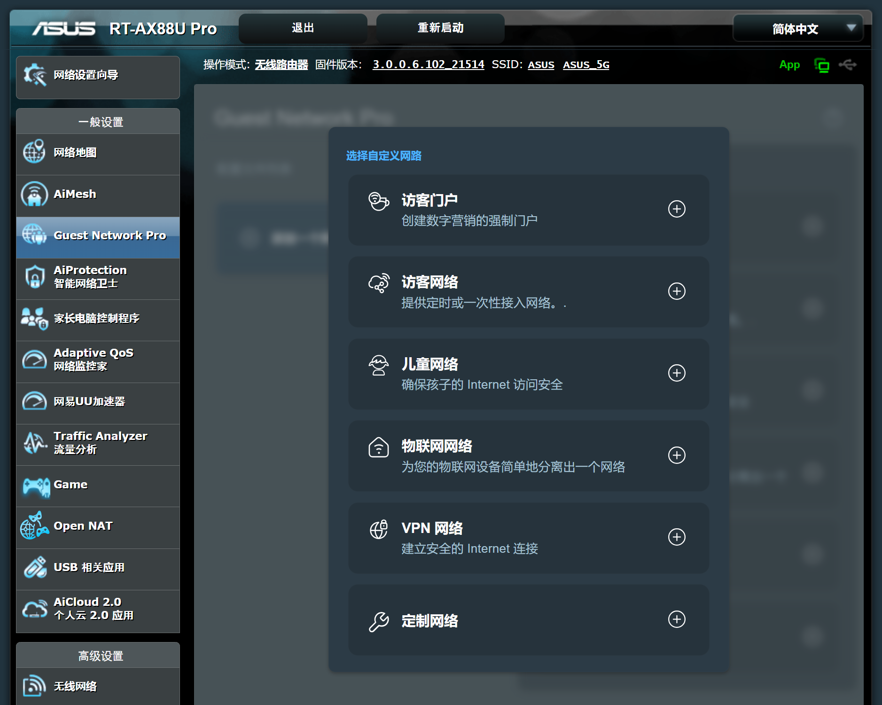Viewport: 882px width, 705px height.
Task: Open the 无线路由器 operation mode link
Action: coord(281,64)
